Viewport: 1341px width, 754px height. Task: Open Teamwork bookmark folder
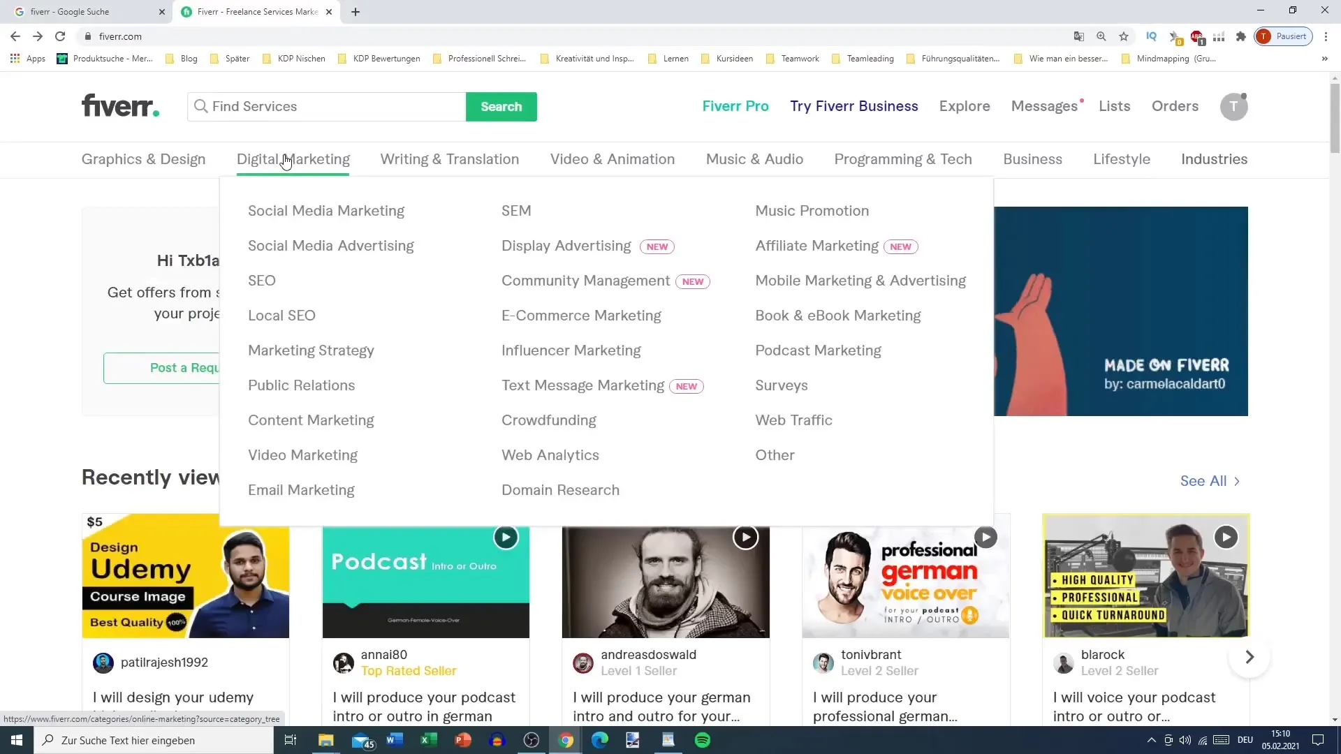[793, 59]
